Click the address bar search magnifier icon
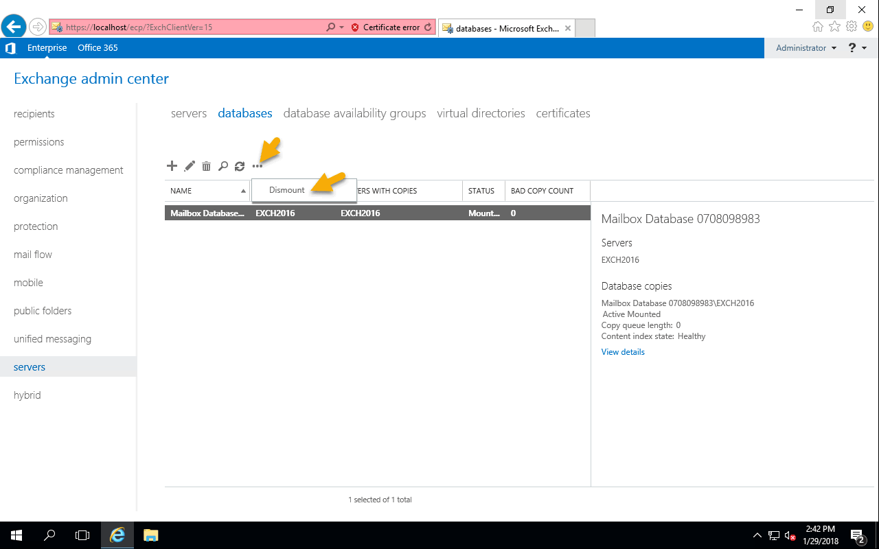Screen dimensions: 879x549 coord(331,27)
